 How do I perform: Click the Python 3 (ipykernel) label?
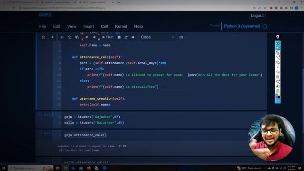pyautogui.click(x=242, y=26)
